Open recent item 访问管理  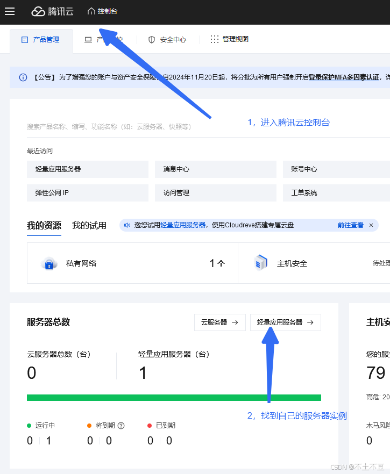point(216,193)
